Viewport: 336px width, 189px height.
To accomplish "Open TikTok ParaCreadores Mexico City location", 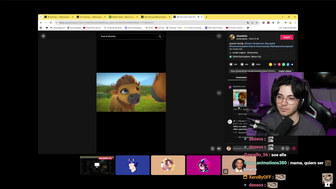I will (x=247, y=57).
